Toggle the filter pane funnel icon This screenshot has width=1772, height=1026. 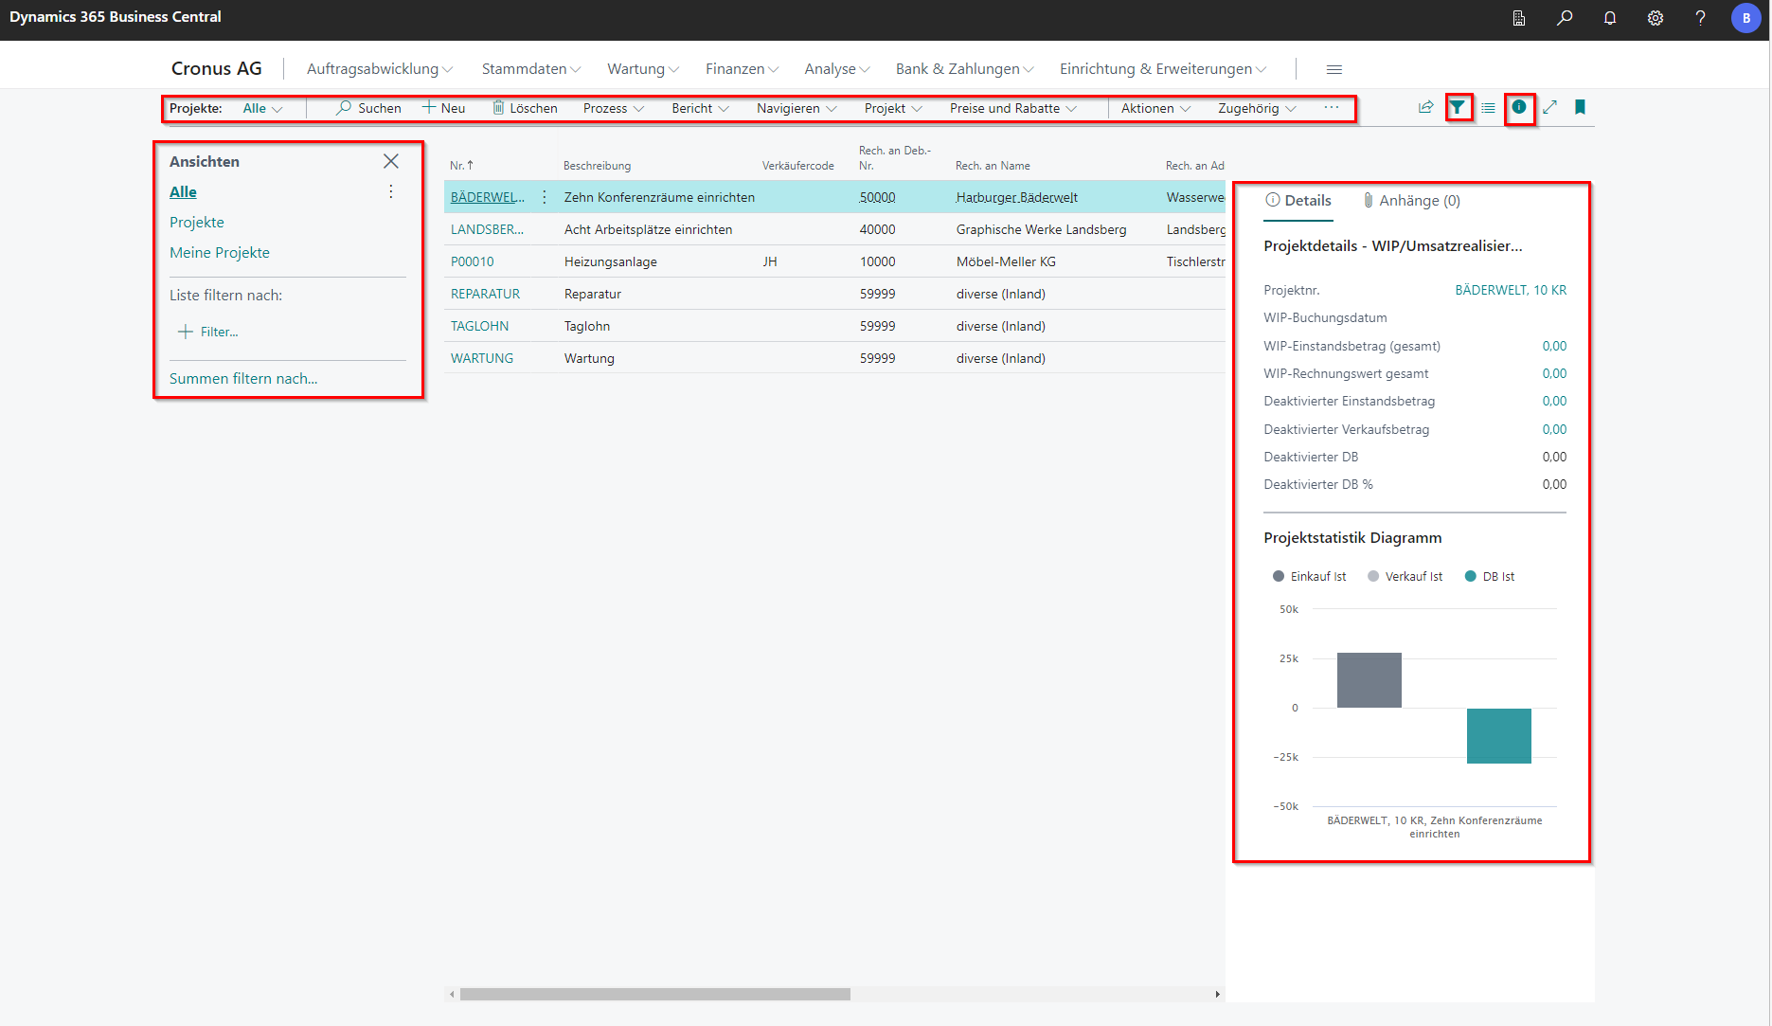(x=1458, y=108)
